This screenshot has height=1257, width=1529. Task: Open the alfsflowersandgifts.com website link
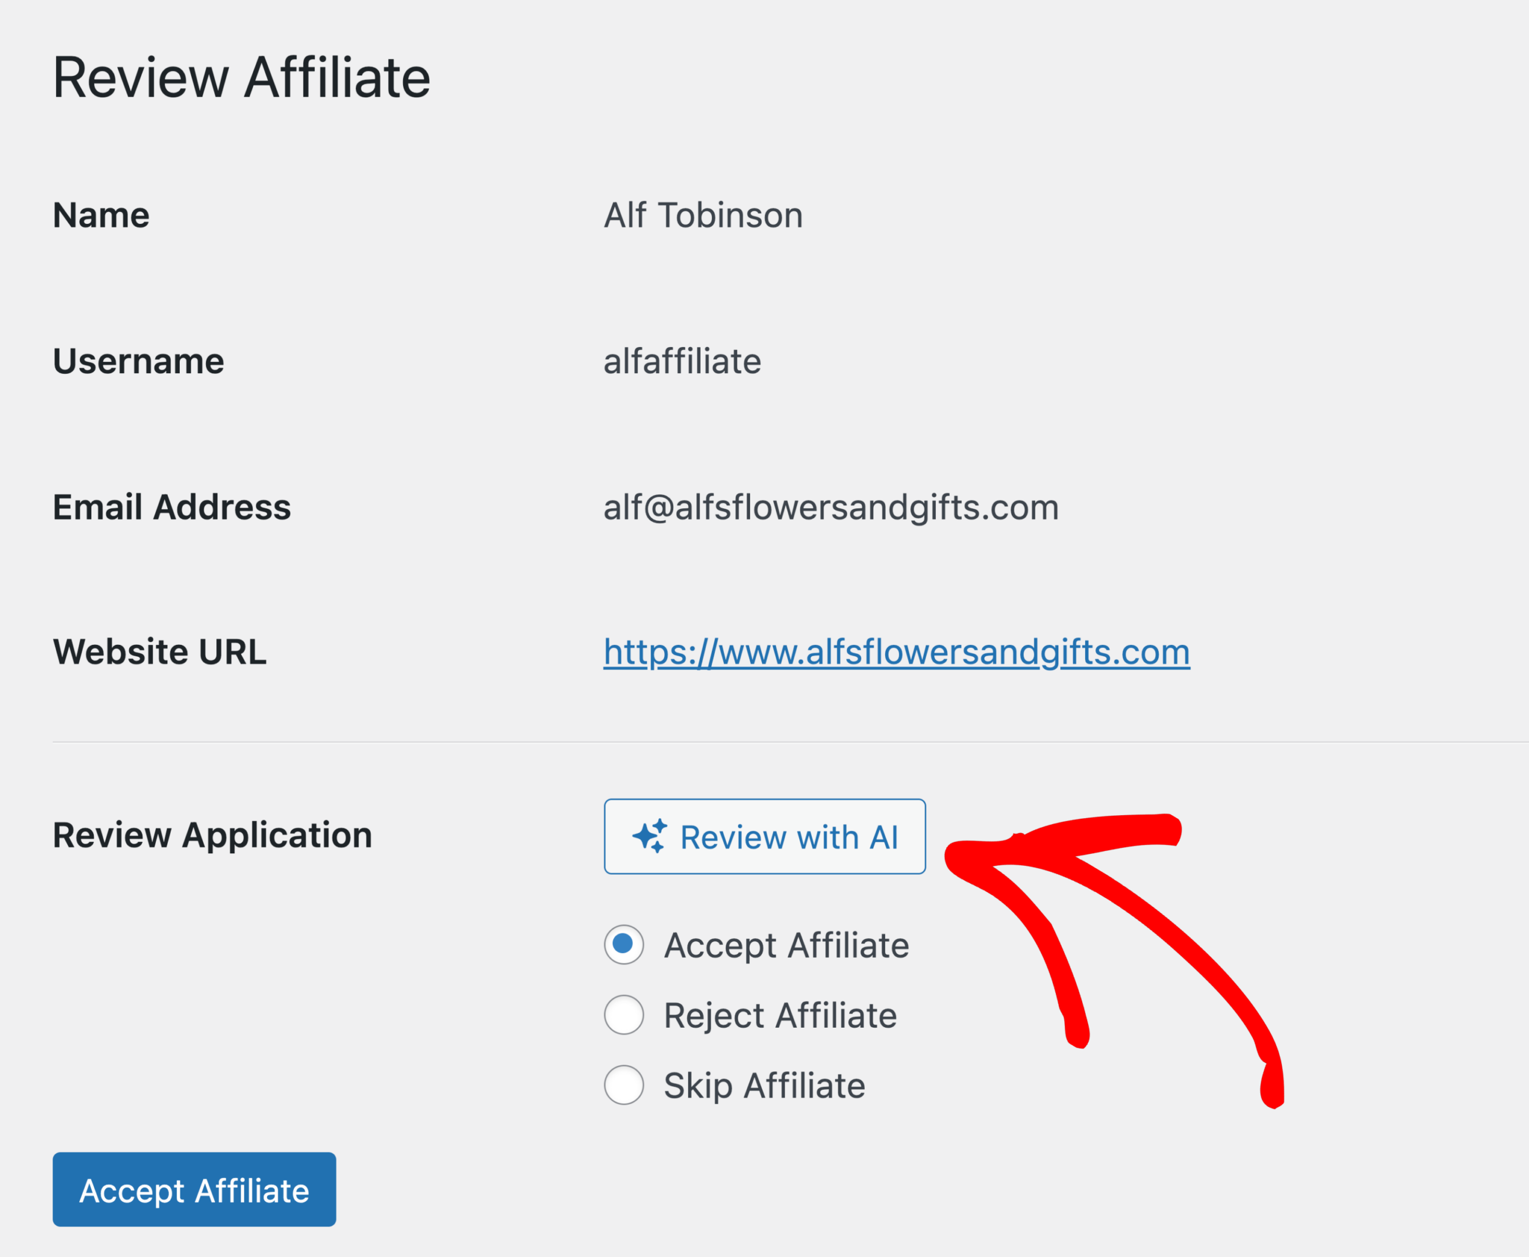tap(896, 653)
